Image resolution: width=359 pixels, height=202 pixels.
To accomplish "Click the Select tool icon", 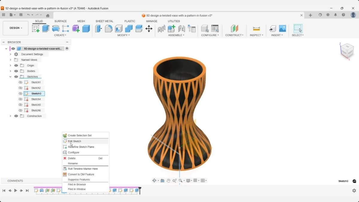I will [x=298, y=28].
